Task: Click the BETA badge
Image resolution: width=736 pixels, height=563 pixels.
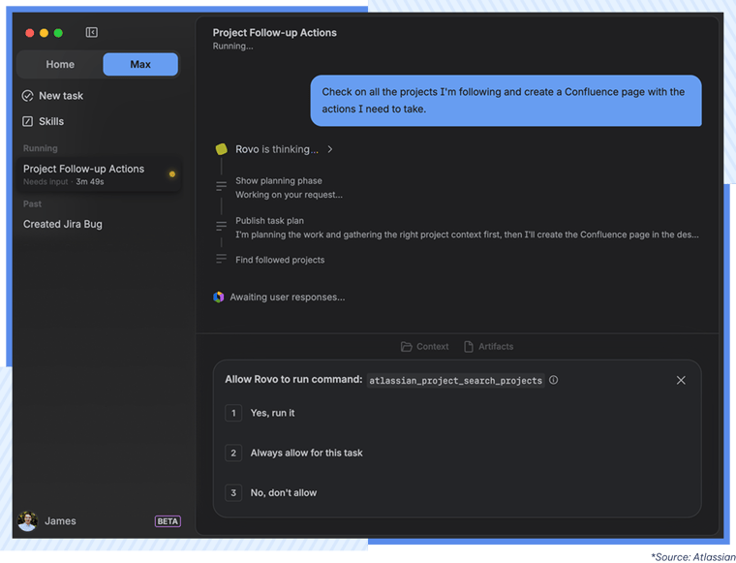Action: 168,521
